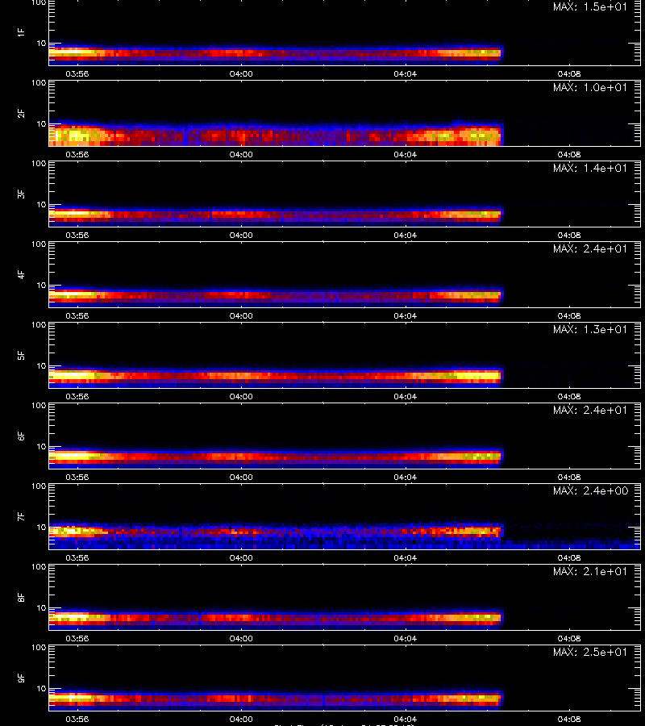Viewport: 645px width, 726px height.
Task: Click the '04:04' tick label under panel 9F
Action: point(406,720)
